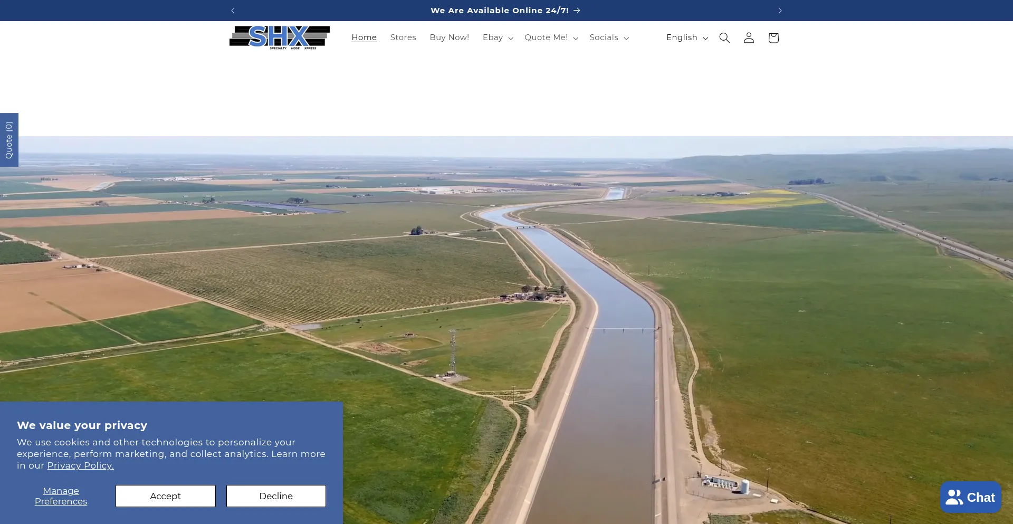Screen dimensions: 1013x524
Task: Open the English language selector
Action: tap(686, 37)
